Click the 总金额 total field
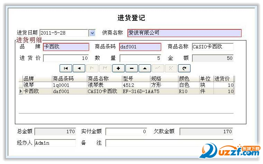Image resolution: width=263 pixels, height=164 pixels. [x=55, y=131]
